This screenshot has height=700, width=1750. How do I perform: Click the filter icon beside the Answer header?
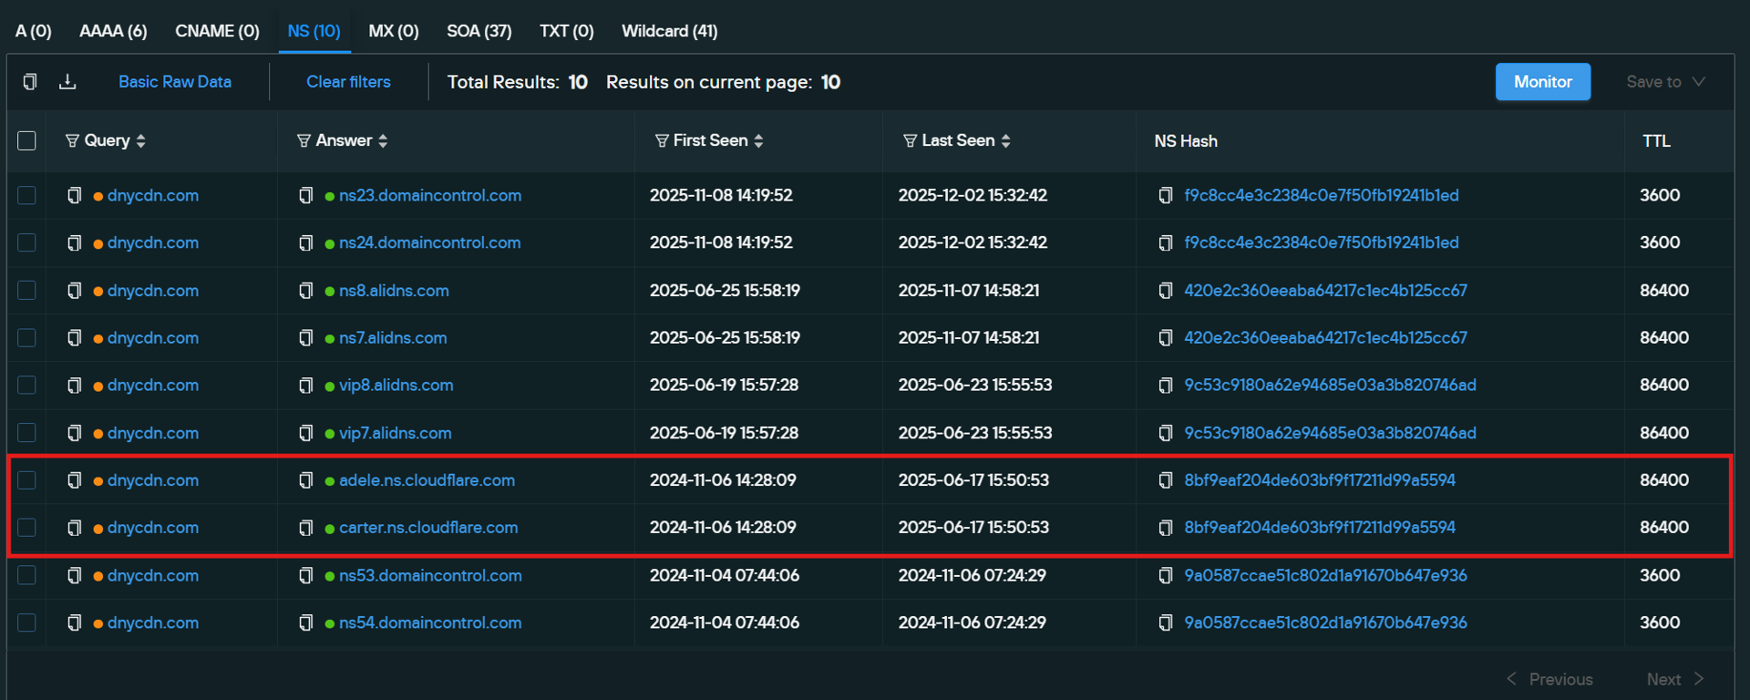(x=304, y=140)
